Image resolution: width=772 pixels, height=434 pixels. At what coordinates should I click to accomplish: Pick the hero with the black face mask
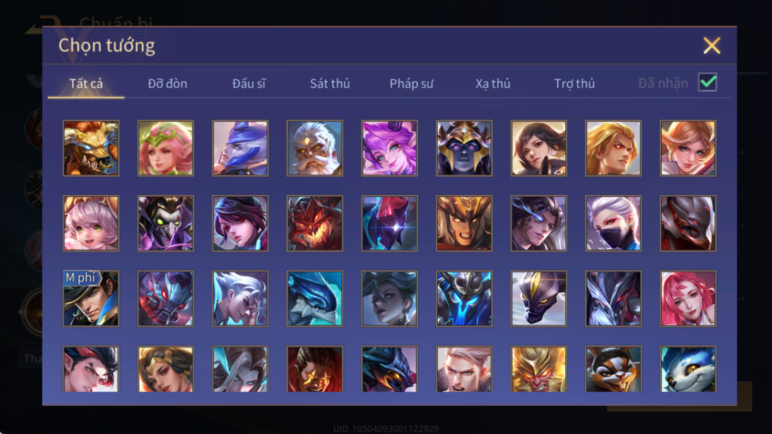pos(614,224)
